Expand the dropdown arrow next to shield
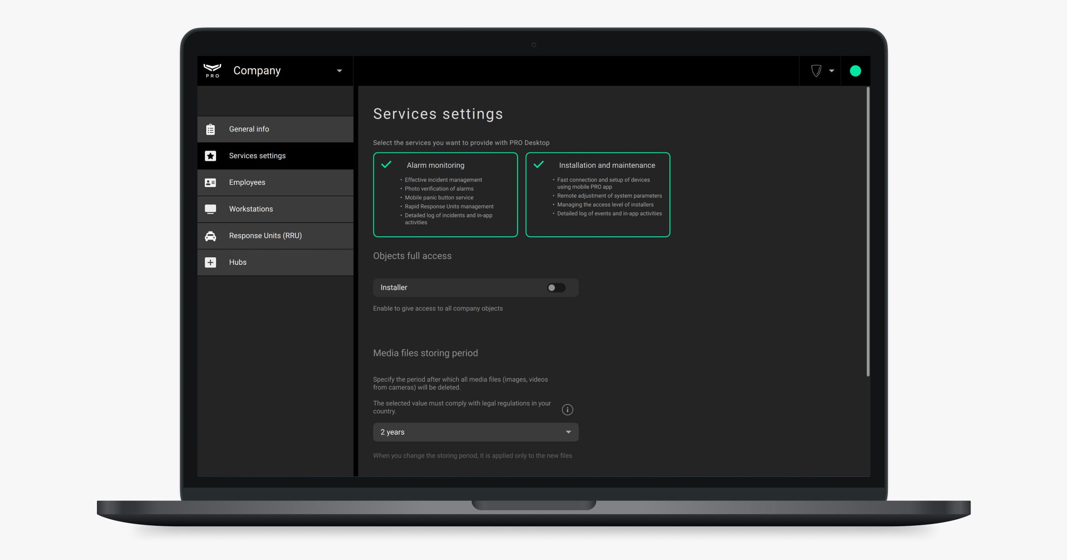The image size is (1067, 560). point(831,71)
